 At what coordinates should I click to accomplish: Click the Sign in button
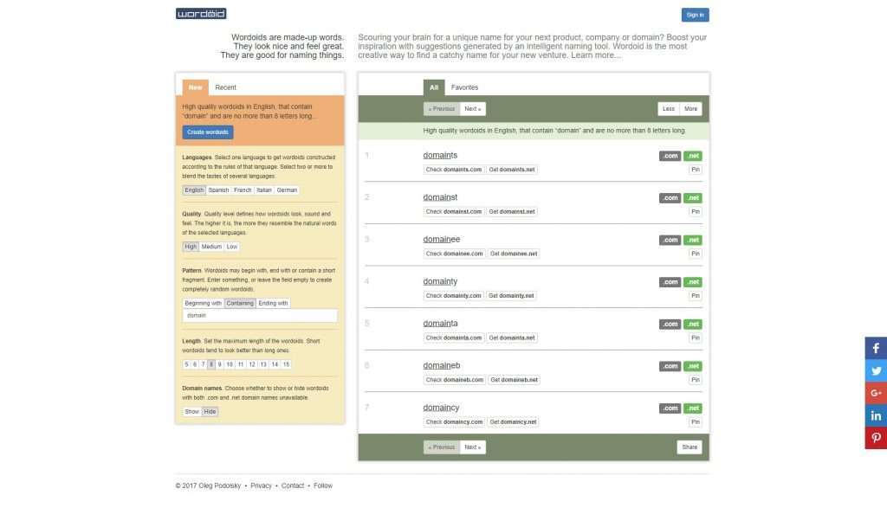(695, 15)
